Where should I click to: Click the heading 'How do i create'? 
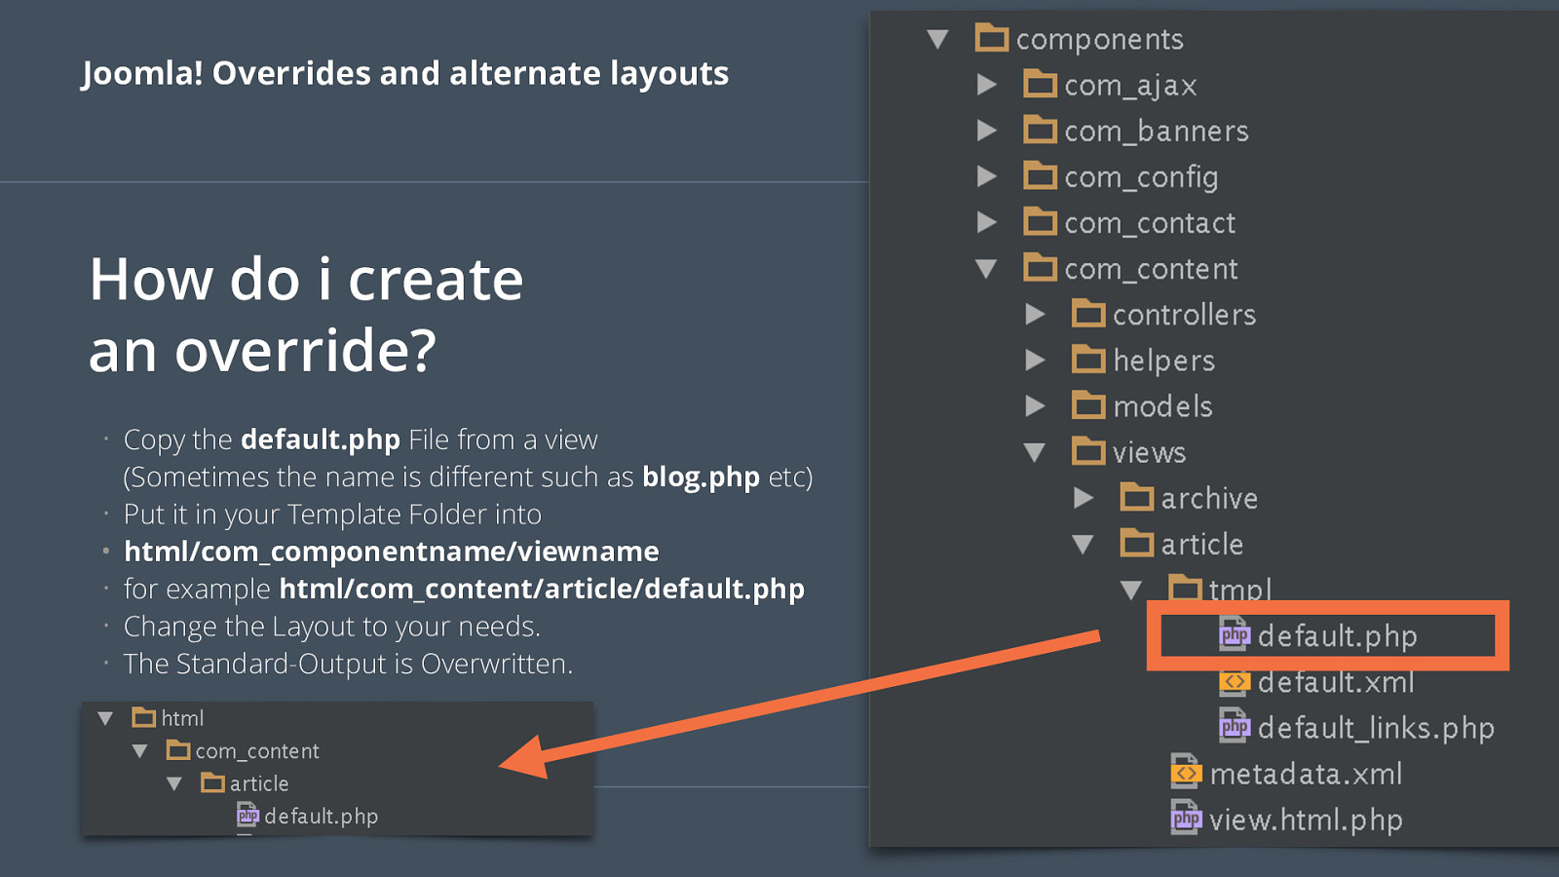(x=306, y=279)
